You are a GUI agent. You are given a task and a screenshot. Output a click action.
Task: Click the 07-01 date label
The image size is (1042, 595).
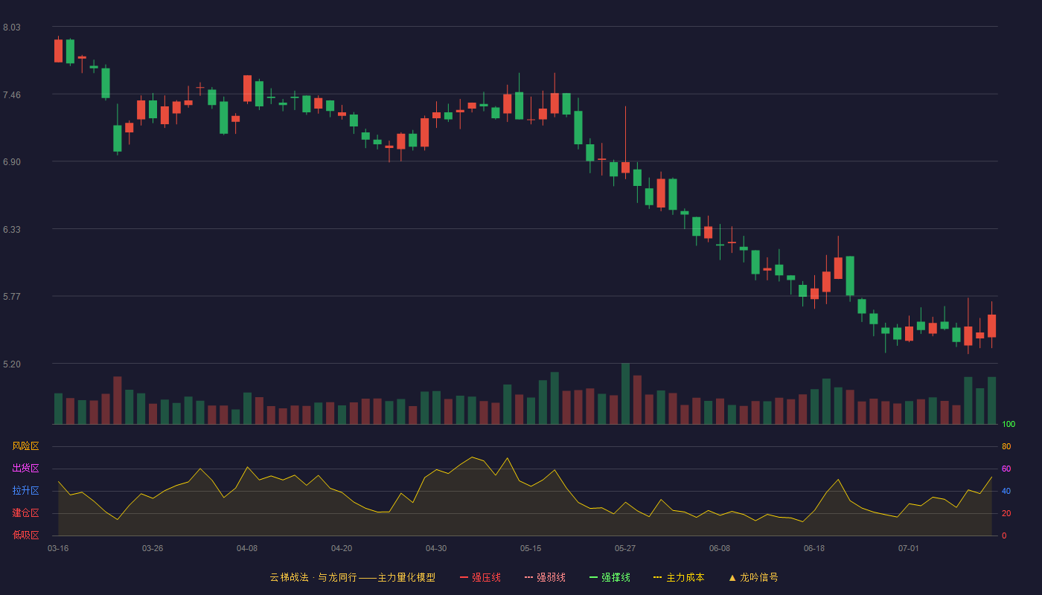click(909, 548)
